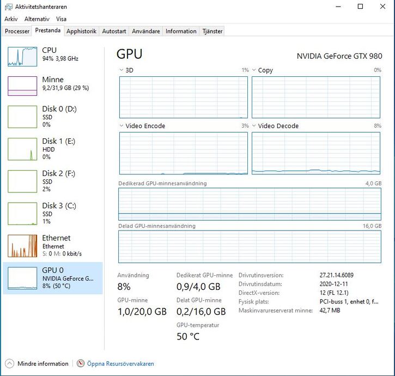Click the Mindre information arrow icon
The image size is (395, 376).
coord(9,363)
